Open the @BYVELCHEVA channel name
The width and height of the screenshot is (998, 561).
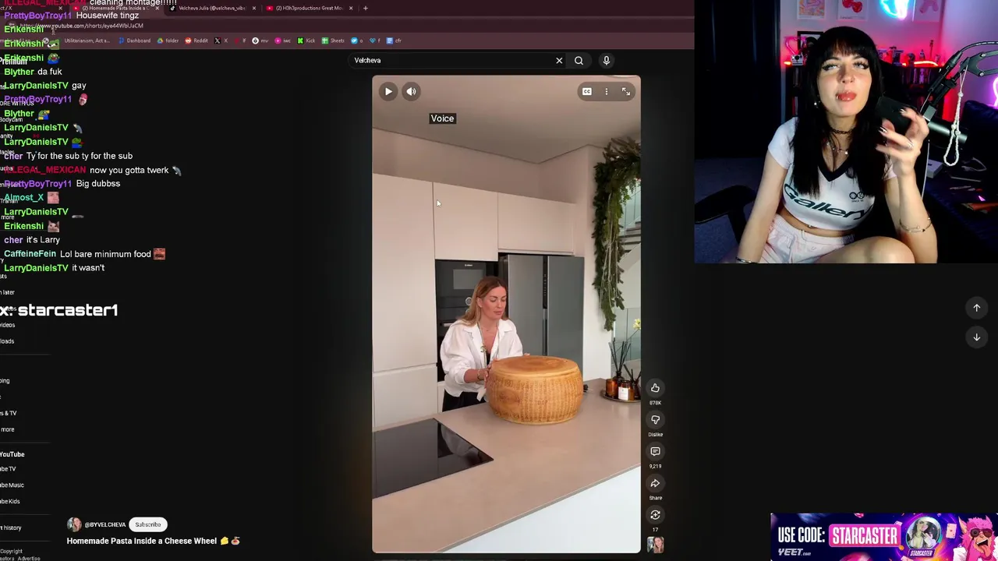point(105,524)
